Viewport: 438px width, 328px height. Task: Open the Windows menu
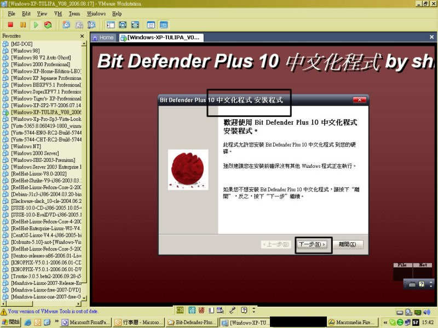click(x=96, y=13)
